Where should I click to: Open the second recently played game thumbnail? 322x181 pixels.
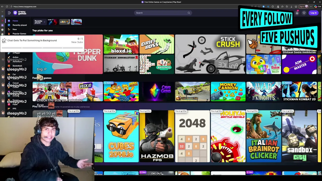click(64, 22)
